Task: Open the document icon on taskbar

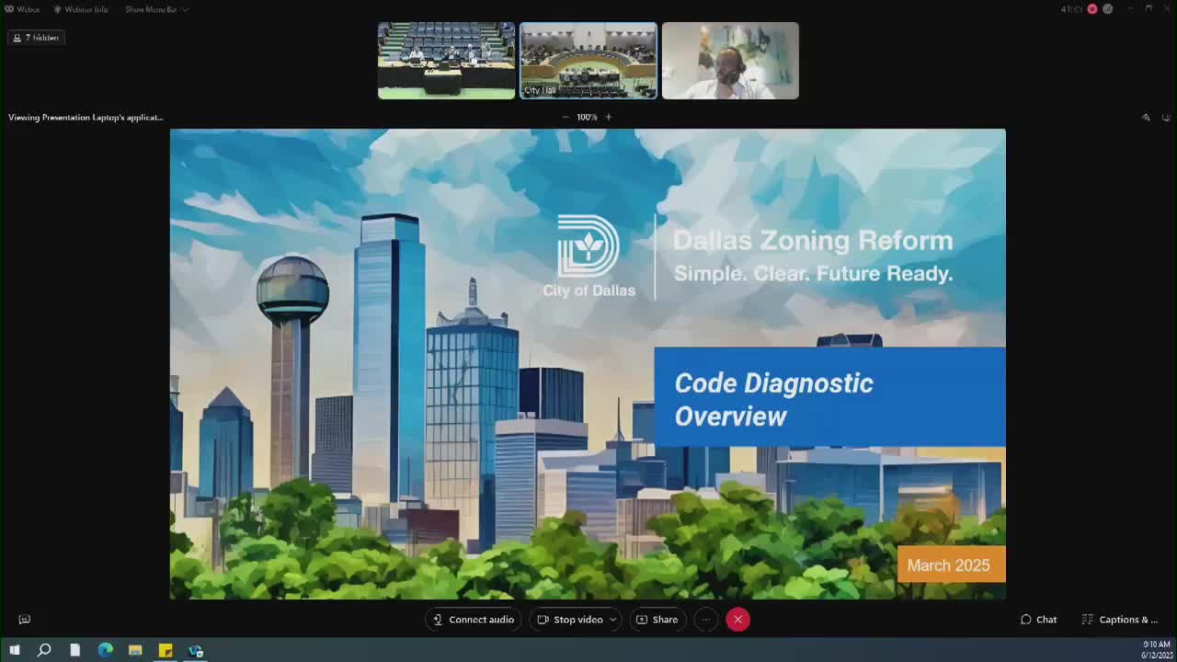Action: 74,650
